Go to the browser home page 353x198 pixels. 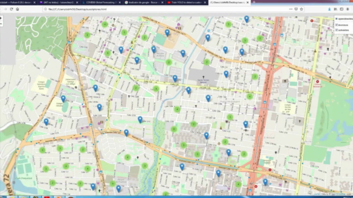[17, 9]
